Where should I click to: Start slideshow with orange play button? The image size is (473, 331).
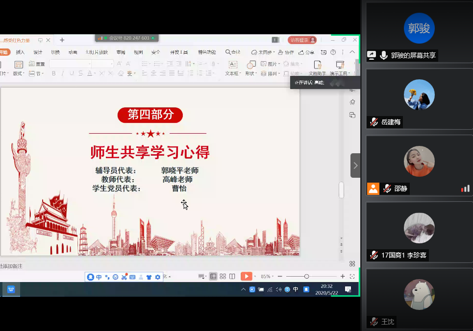tap(246, 277)
